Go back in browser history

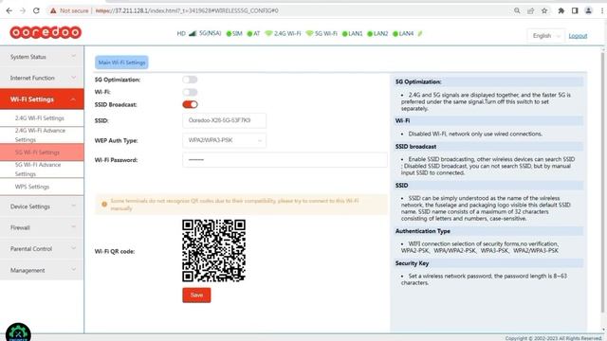[x=9, y=10]
